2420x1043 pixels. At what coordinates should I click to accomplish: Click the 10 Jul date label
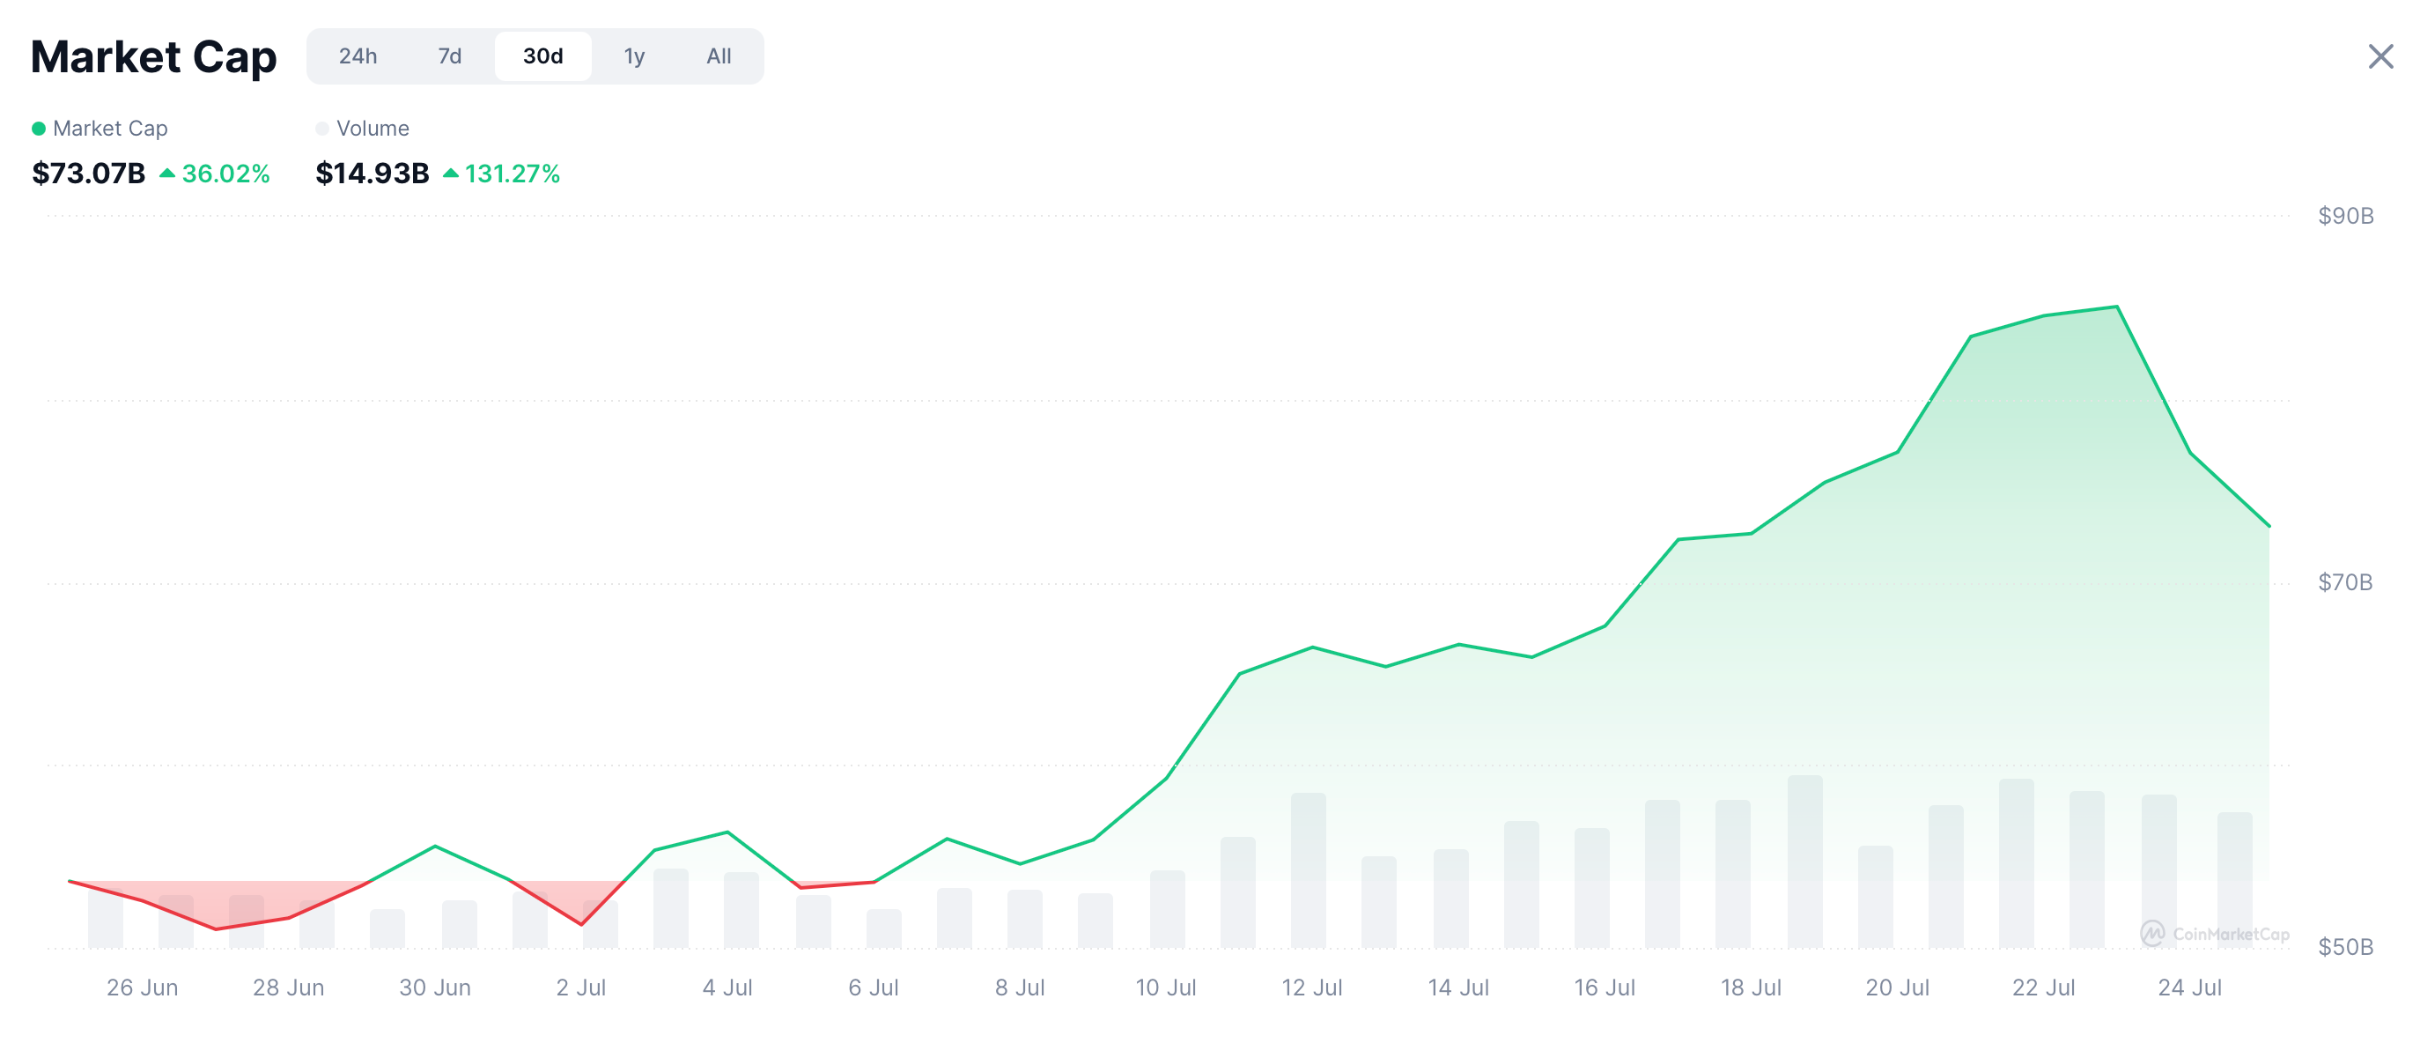click(1166, 988)
